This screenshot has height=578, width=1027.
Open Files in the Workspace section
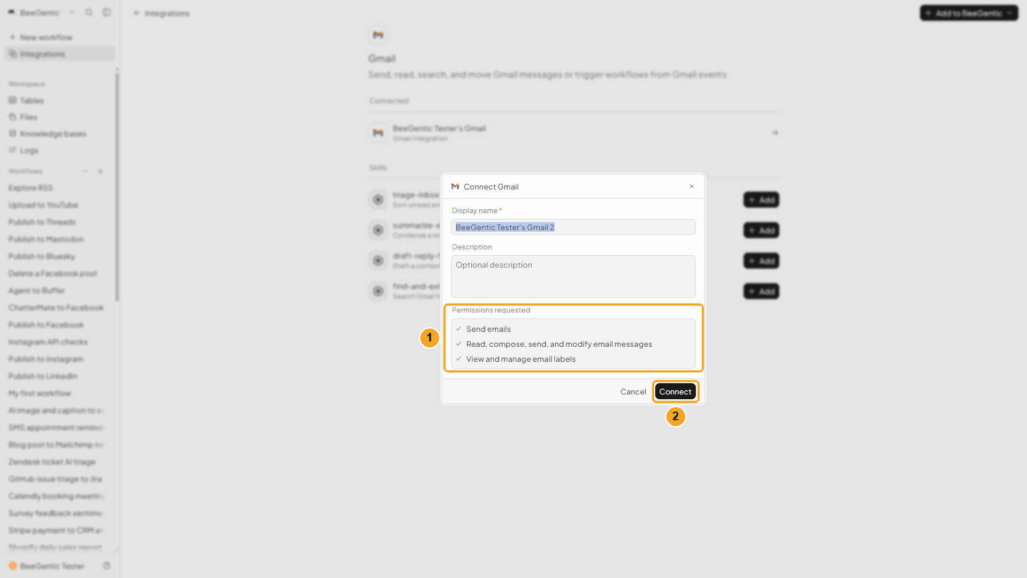point(60,117)
